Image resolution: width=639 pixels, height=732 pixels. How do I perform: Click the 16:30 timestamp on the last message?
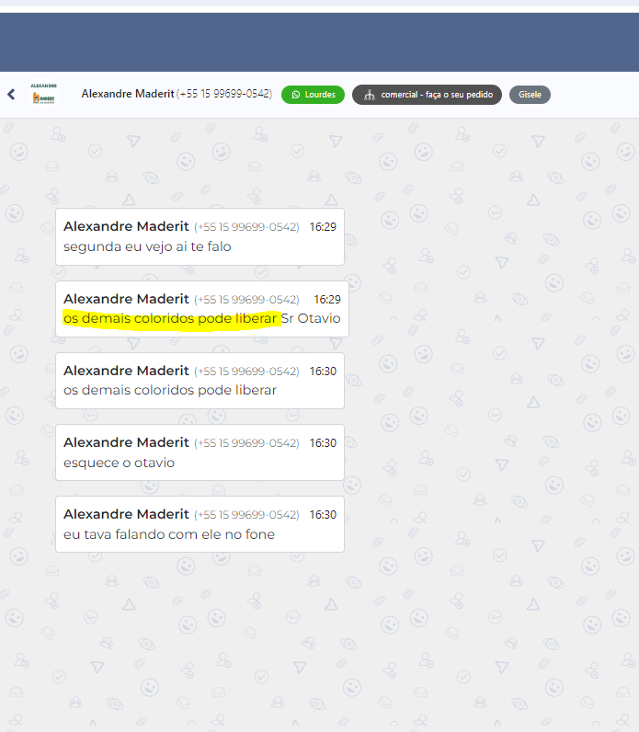[323, 515]
